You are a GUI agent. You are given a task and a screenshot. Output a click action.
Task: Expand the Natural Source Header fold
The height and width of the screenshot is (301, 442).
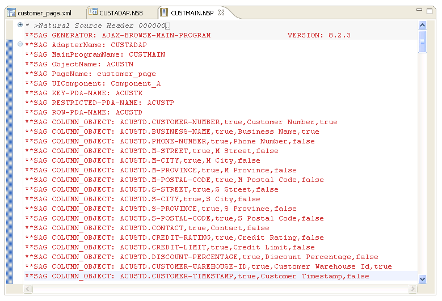click(20, 25)
